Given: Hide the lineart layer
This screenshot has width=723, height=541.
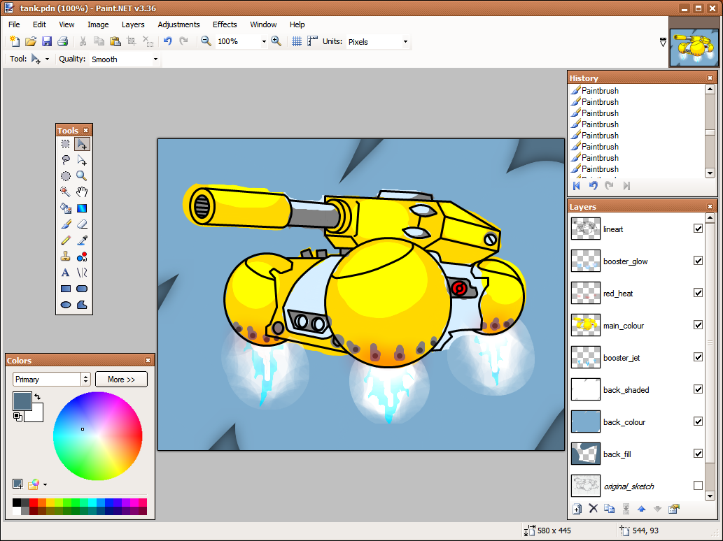Looking at the screenshot, I should pyautogui.click(x=698, y=229).
